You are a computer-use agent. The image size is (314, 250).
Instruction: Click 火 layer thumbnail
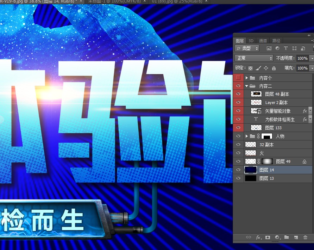tap(251, 153)
